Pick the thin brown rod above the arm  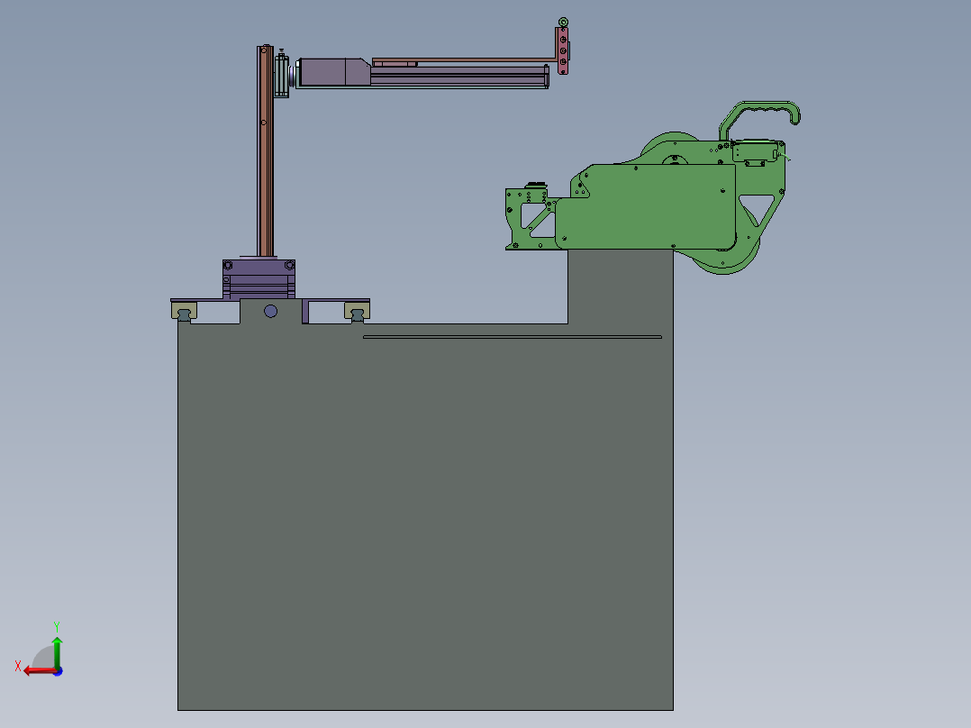pyautogui.click(x=465, y=60)
